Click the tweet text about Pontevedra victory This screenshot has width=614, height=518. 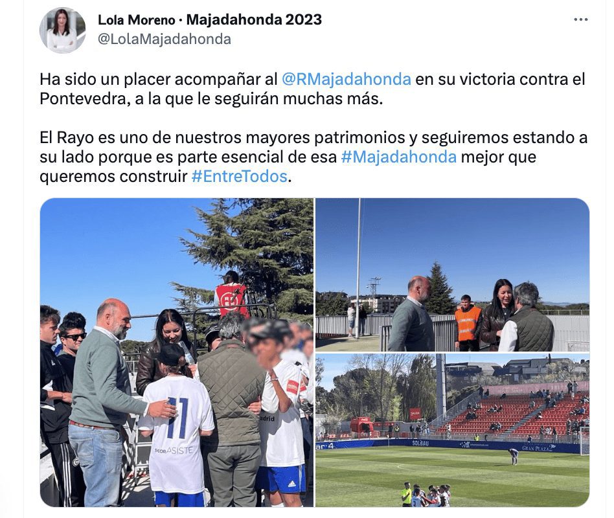(x=312, y=89)
